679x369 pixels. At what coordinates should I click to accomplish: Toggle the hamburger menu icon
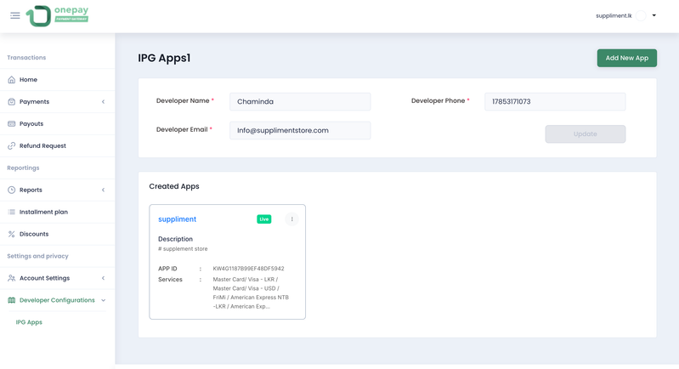tap(15, 15)
